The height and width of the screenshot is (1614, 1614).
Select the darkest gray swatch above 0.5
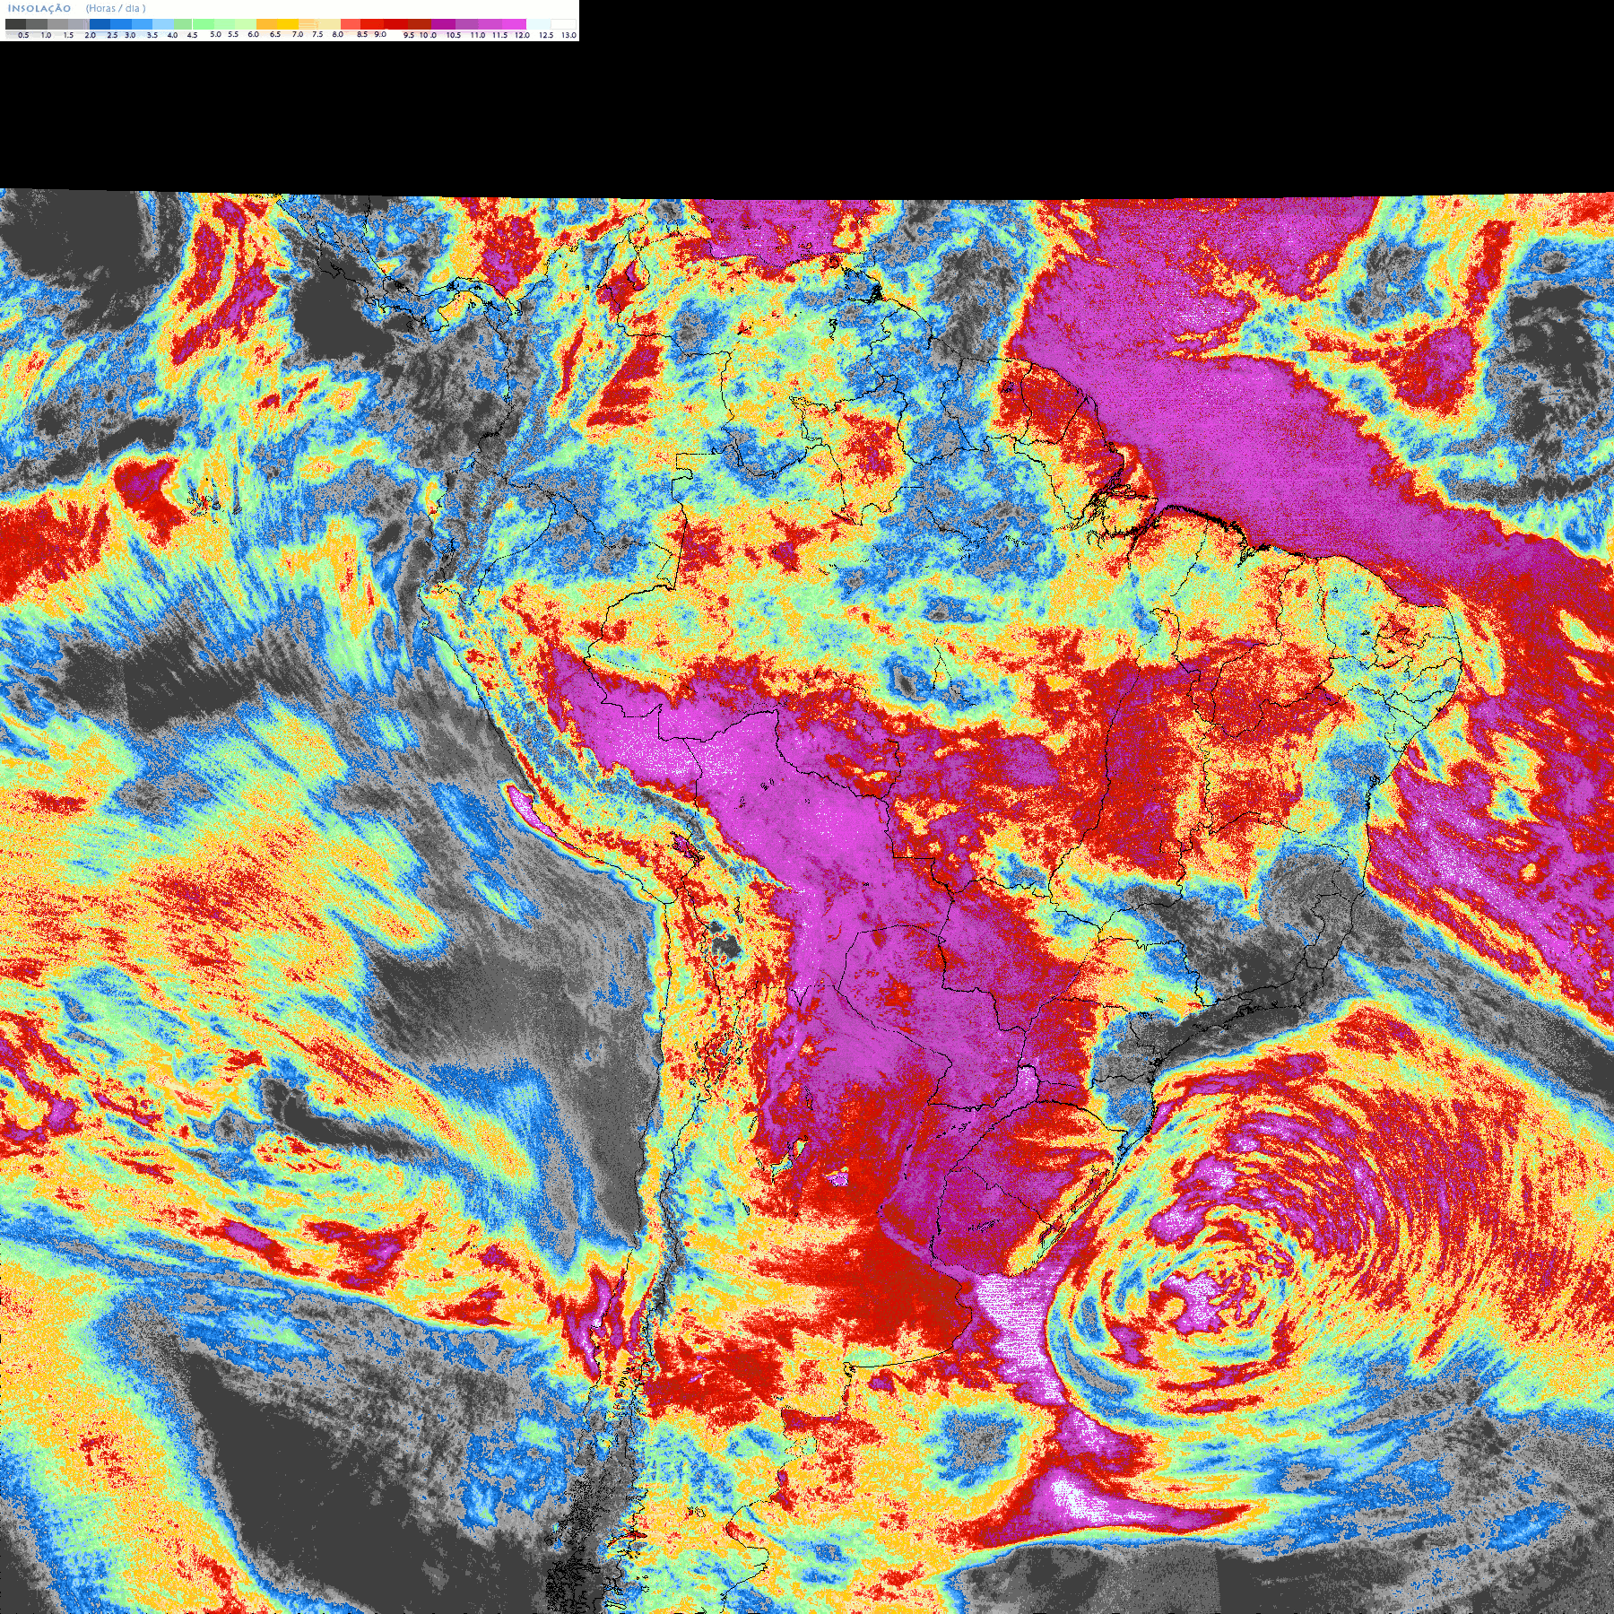click(15, 24)
